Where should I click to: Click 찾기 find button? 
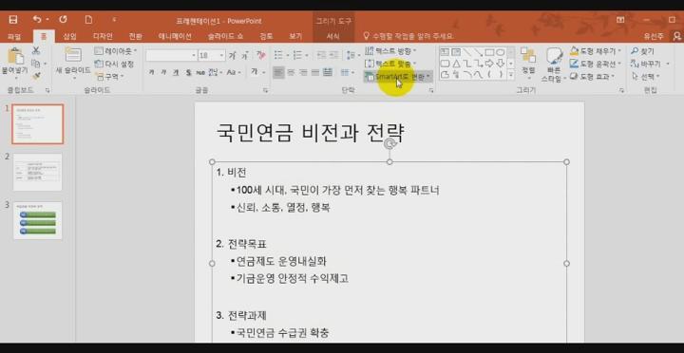(x=642, y=51)
